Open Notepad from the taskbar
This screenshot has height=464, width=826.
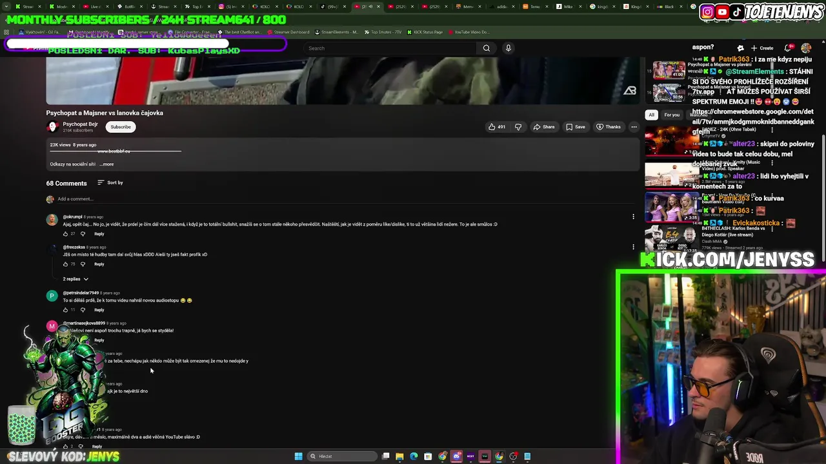pyautogui.click(x=527, y=456)
